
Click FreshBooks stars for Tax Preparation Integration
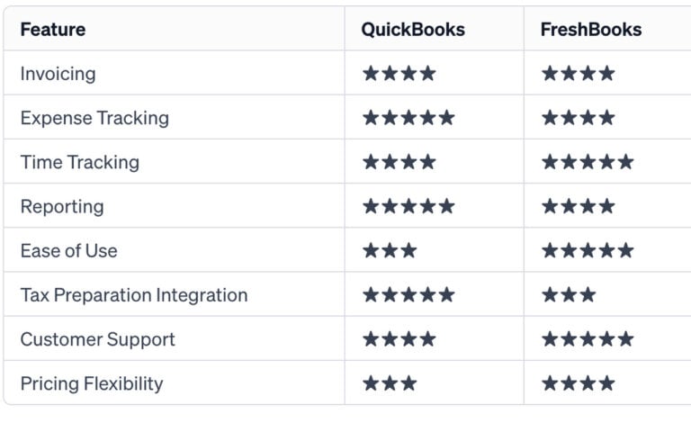point(569,294)
